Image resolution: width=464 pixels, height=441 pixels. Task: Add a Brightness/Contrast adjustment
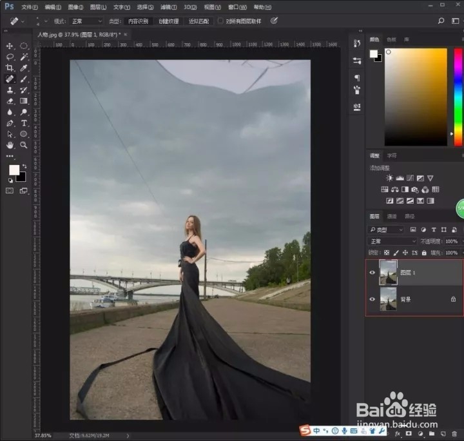pos(390,178)
